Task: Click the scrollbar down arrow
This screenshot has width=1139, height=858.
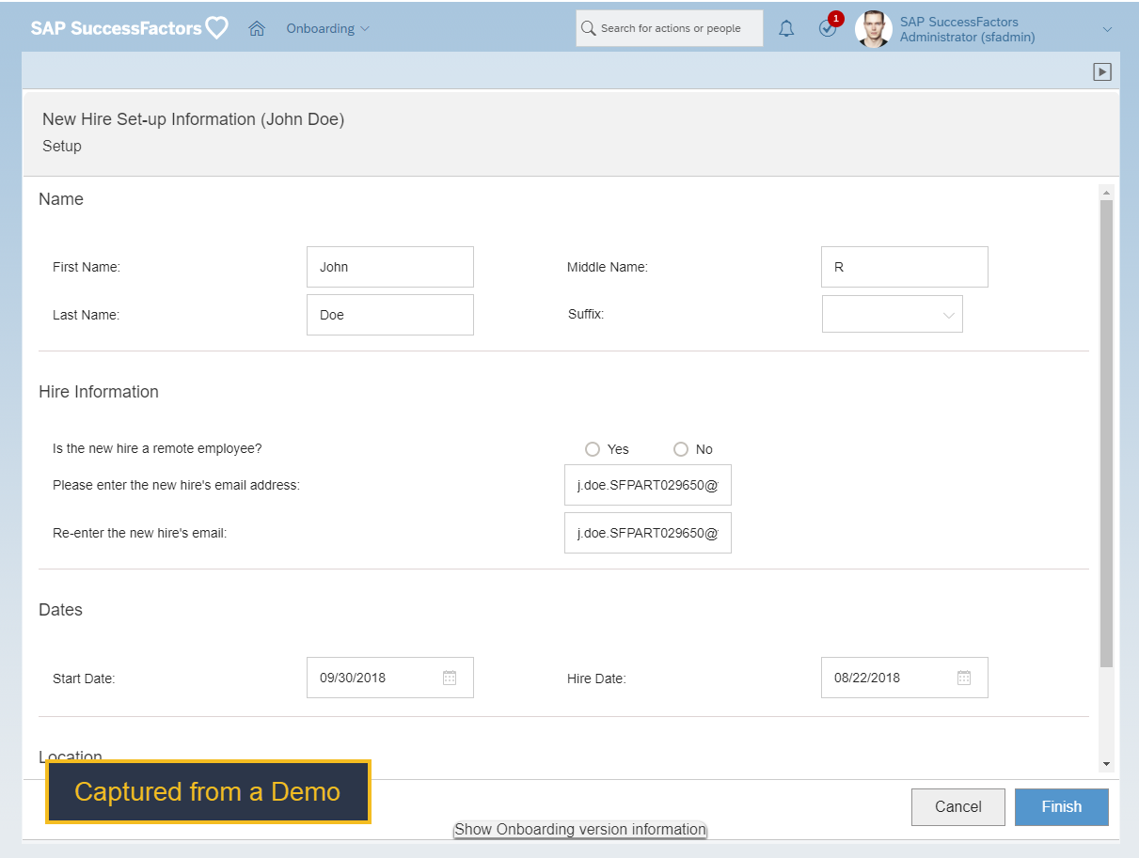Action: (x=1106, y=764)
